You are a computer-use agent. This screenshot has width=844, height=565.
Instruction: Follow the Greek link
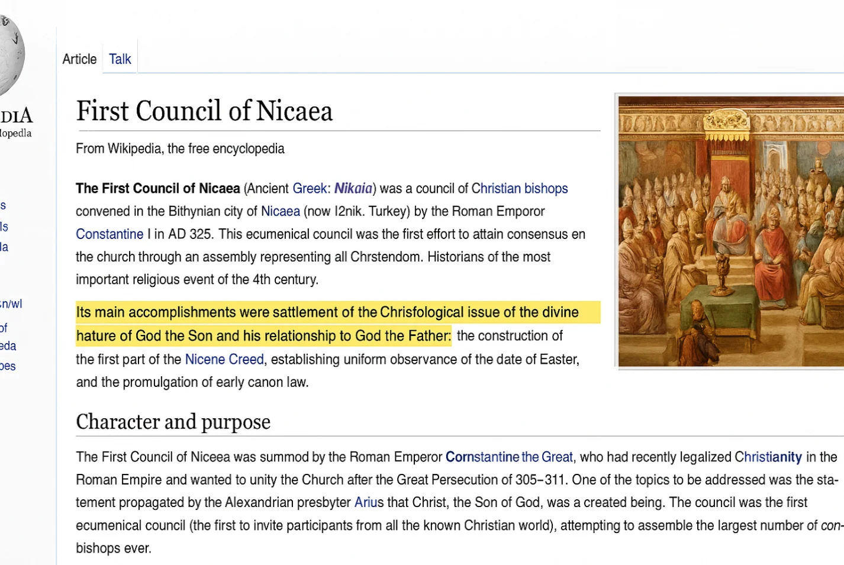pos(310,188)
